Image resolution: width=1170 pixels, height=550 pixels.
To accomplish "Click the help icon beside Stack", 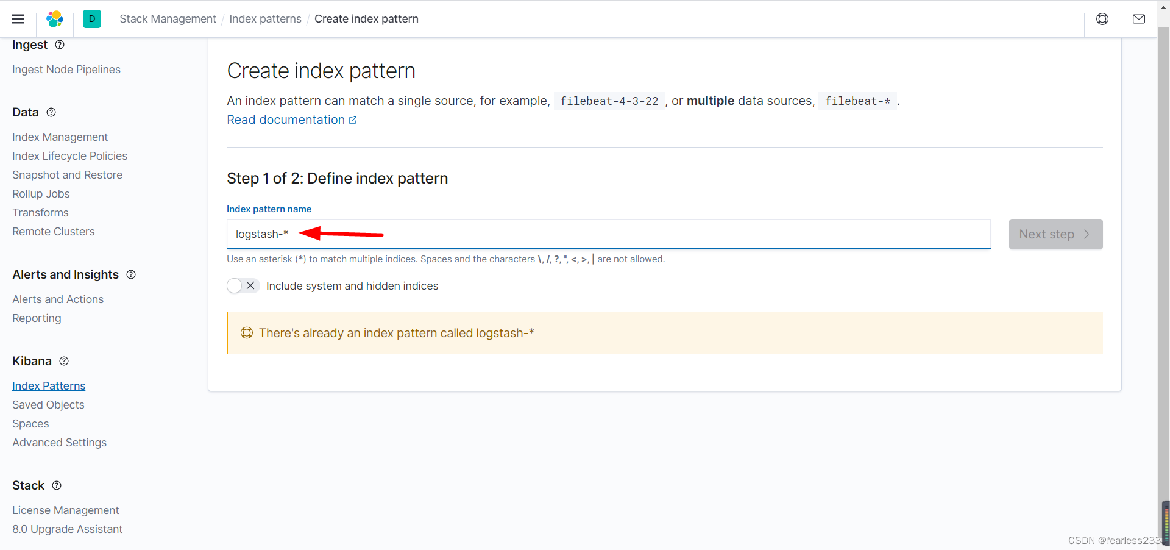I will coord(57,485).
